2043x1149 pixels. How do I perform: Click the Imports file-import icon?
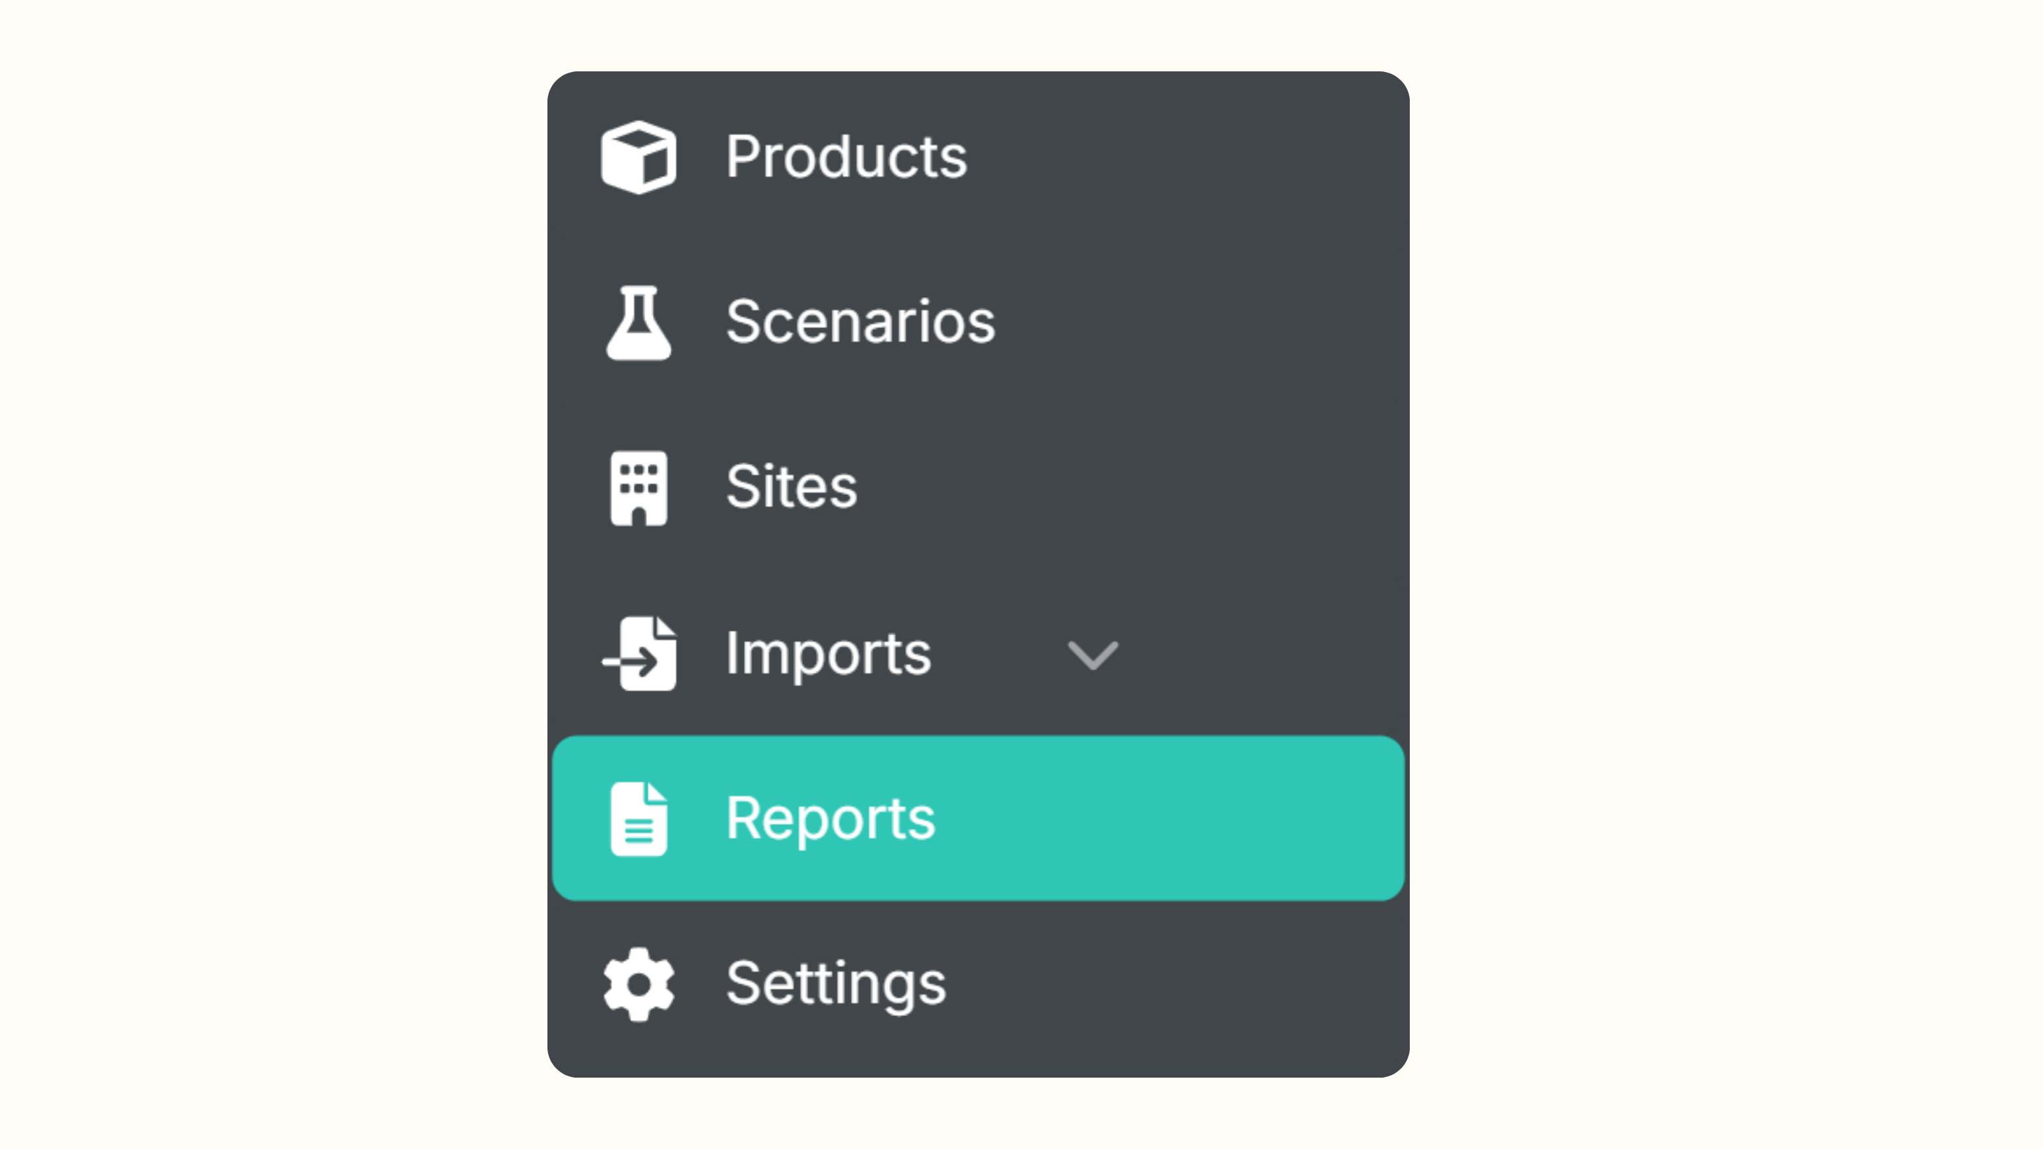pos(638,653)
